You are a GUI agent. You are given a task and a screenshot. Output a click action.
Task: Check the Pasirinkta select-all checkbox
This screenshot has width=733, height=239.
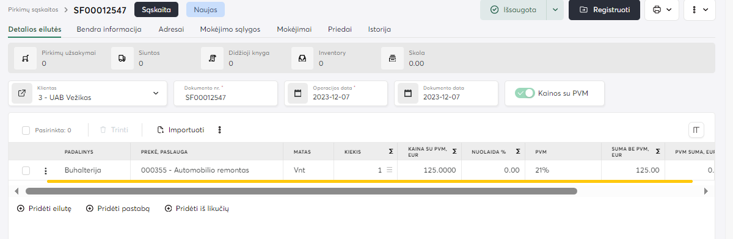tap(26, 130)
